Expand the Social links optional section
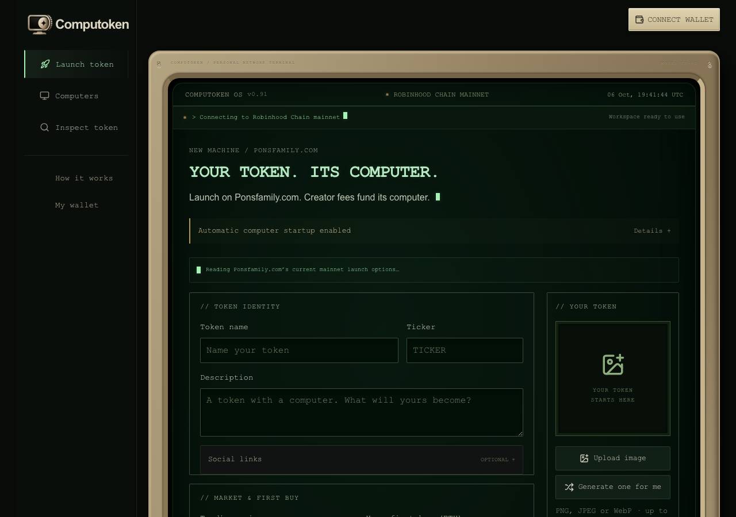Image resolution: width=736 pixels, height=517 pixels. pos(362,460)
